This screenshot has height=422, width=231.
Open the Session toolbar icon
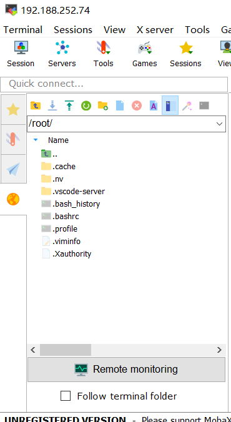click(21, 54)
